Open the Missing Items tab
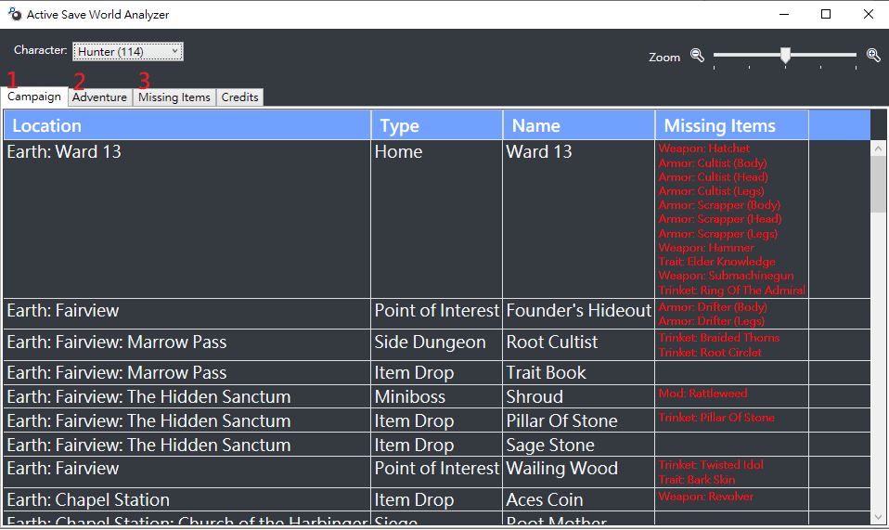The image size is (889, 530). tap(174, 97)
